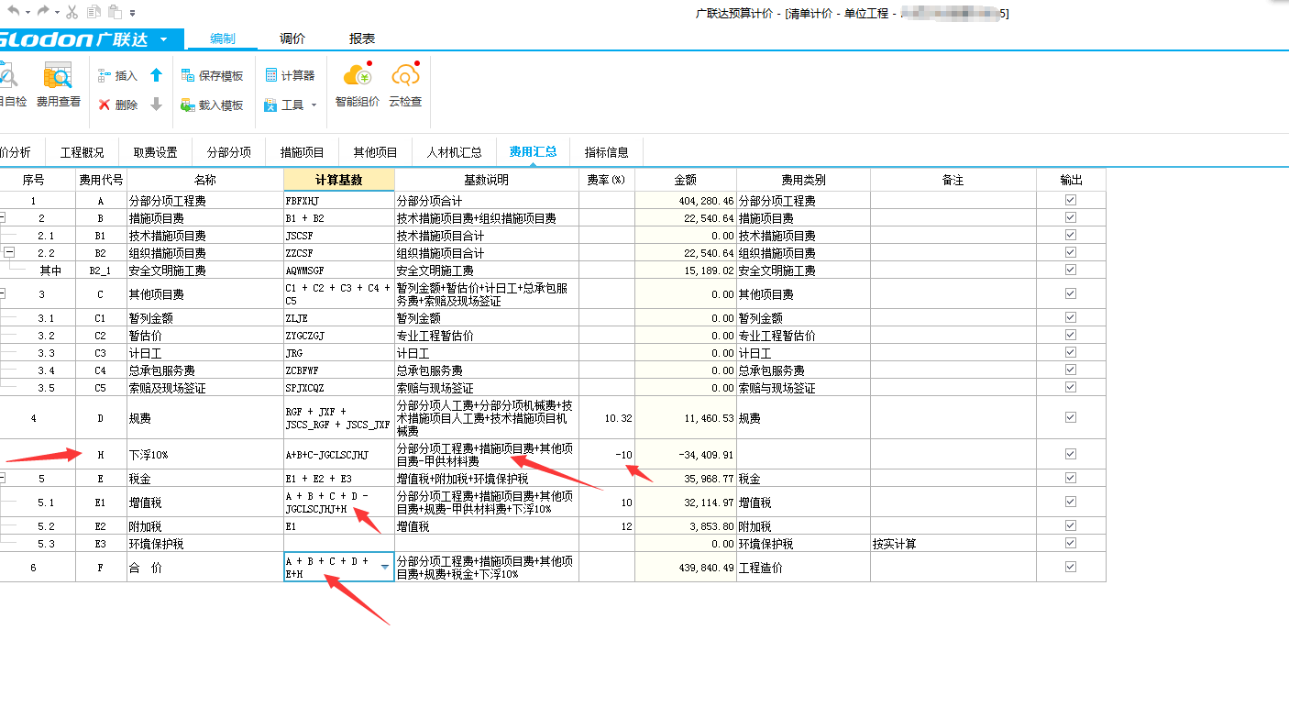Open the 取费设置 tab

[x=156, y=152]
